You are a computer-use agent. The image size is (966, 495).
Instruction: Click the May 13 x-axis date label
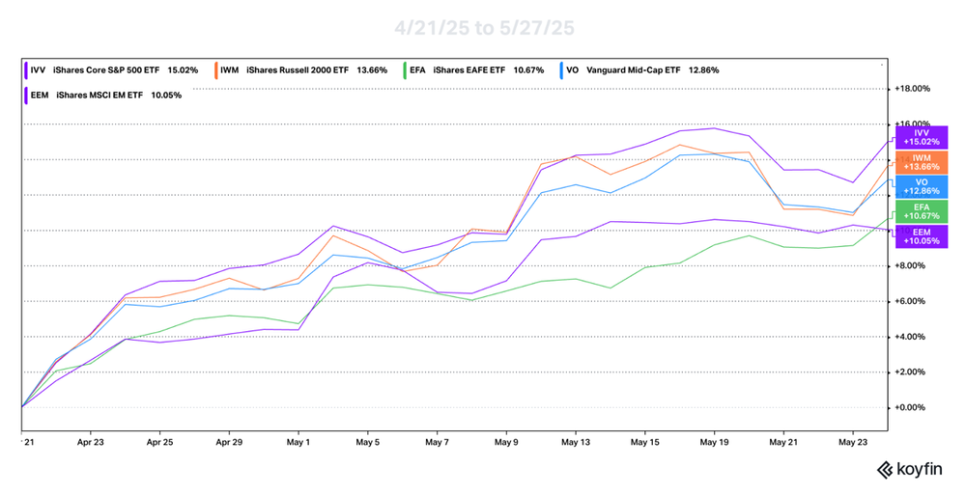(576, 442)
